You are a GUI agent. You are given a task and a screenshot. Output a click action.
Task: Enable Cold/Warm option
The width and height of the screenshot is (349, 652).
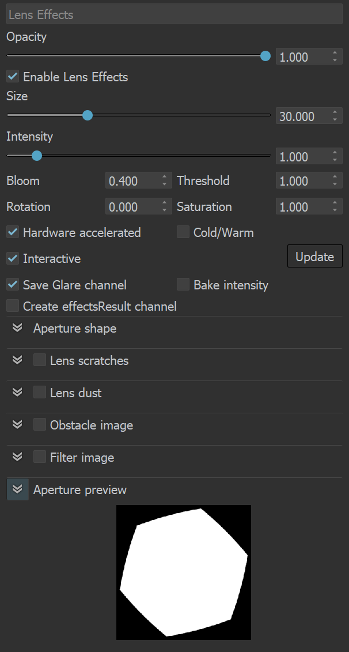click(183, 232)
